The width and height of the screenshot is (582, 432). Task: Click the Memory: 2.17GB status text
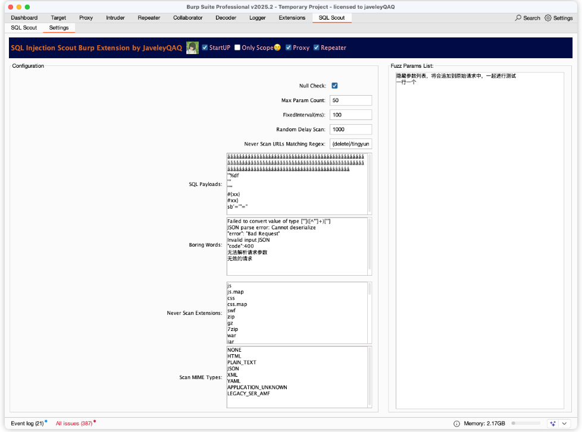[484, 424]
